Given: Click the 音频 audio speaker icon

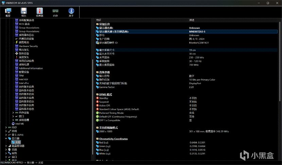Looking at the screenshot, I should click(x=10, y=149).
